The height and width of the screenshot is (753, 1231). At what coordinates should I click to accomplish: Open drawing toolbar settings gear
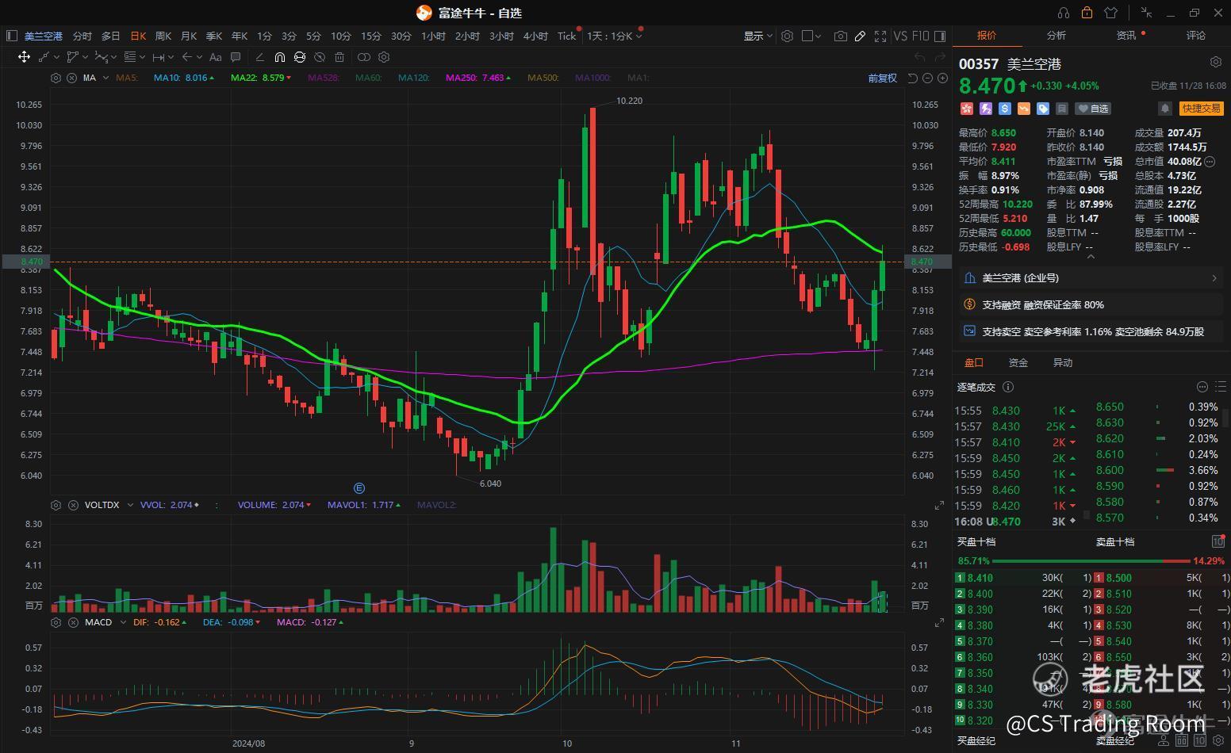click(384, 57)
